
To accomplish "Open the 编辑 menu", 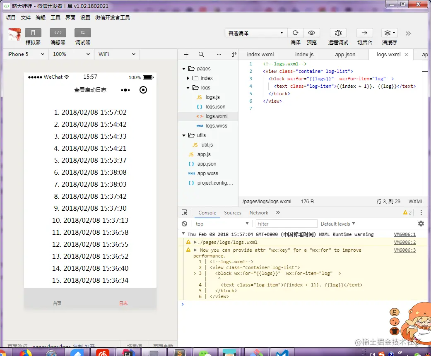I will click(41, 18).
